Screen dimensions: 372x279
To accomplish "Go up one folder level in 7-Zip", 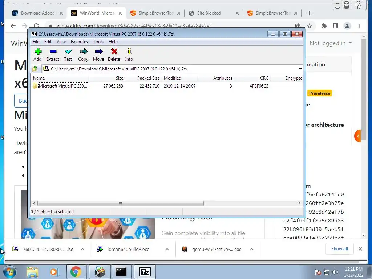I will (x=35, y=69).
